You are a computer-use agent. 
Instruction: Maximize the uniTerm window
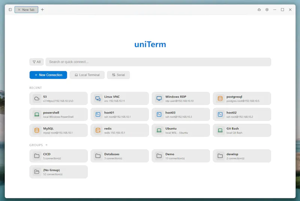click(282, 9)
